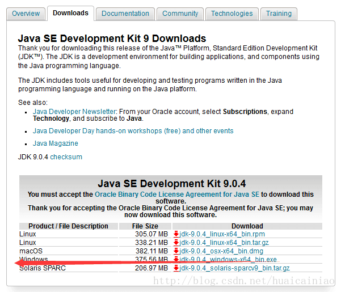Click the 'Java SE Development Kit 9 Downloads' heading
This screenshot has height=292, width=341.
112,39
